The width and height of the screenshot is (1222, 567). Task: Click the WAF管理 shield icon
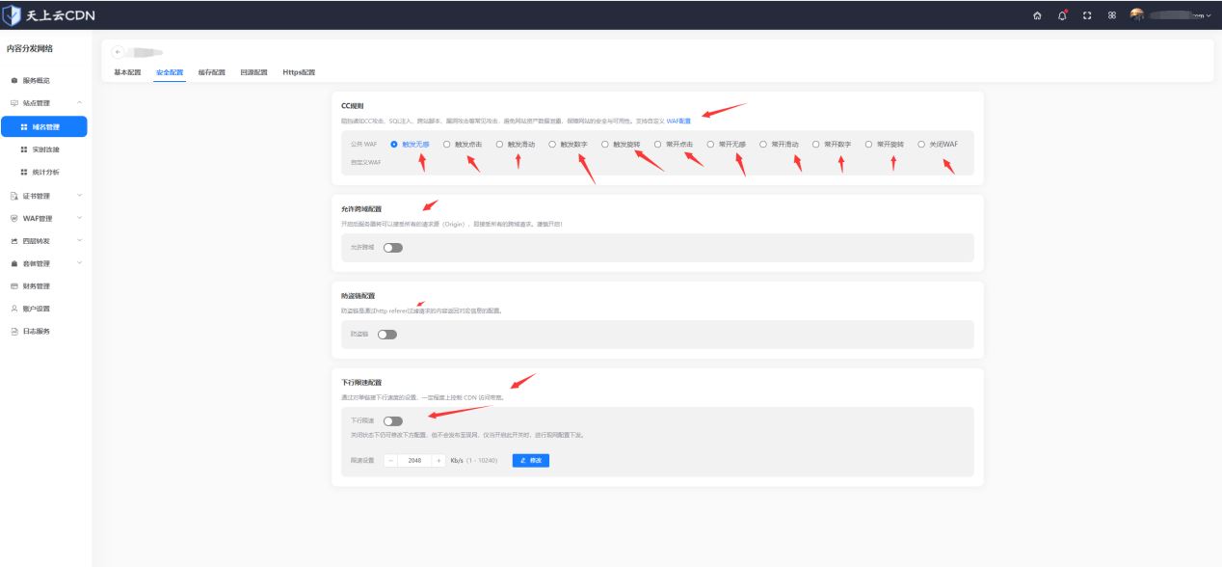[x=13, y=218]
